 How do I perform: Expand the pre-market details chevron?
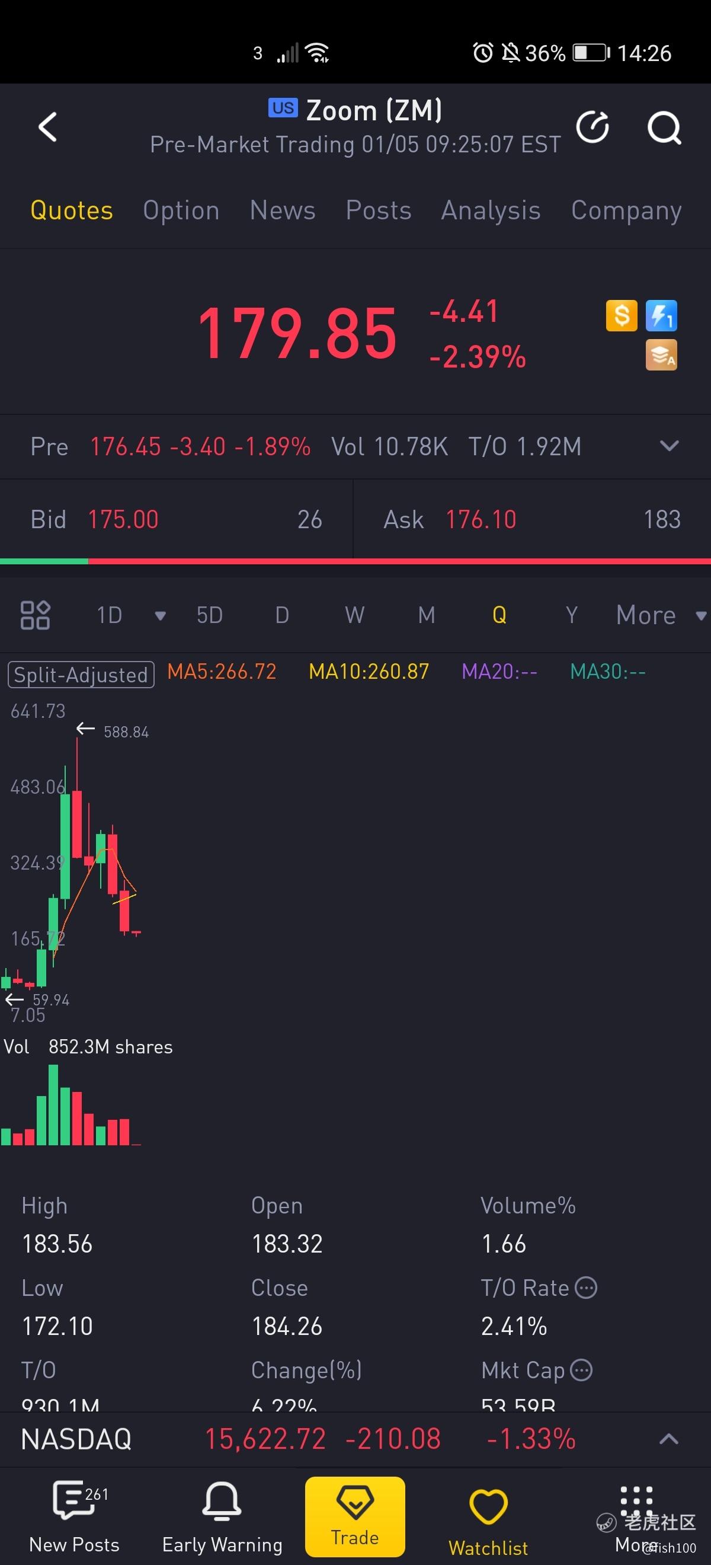[x=668, y=446]
